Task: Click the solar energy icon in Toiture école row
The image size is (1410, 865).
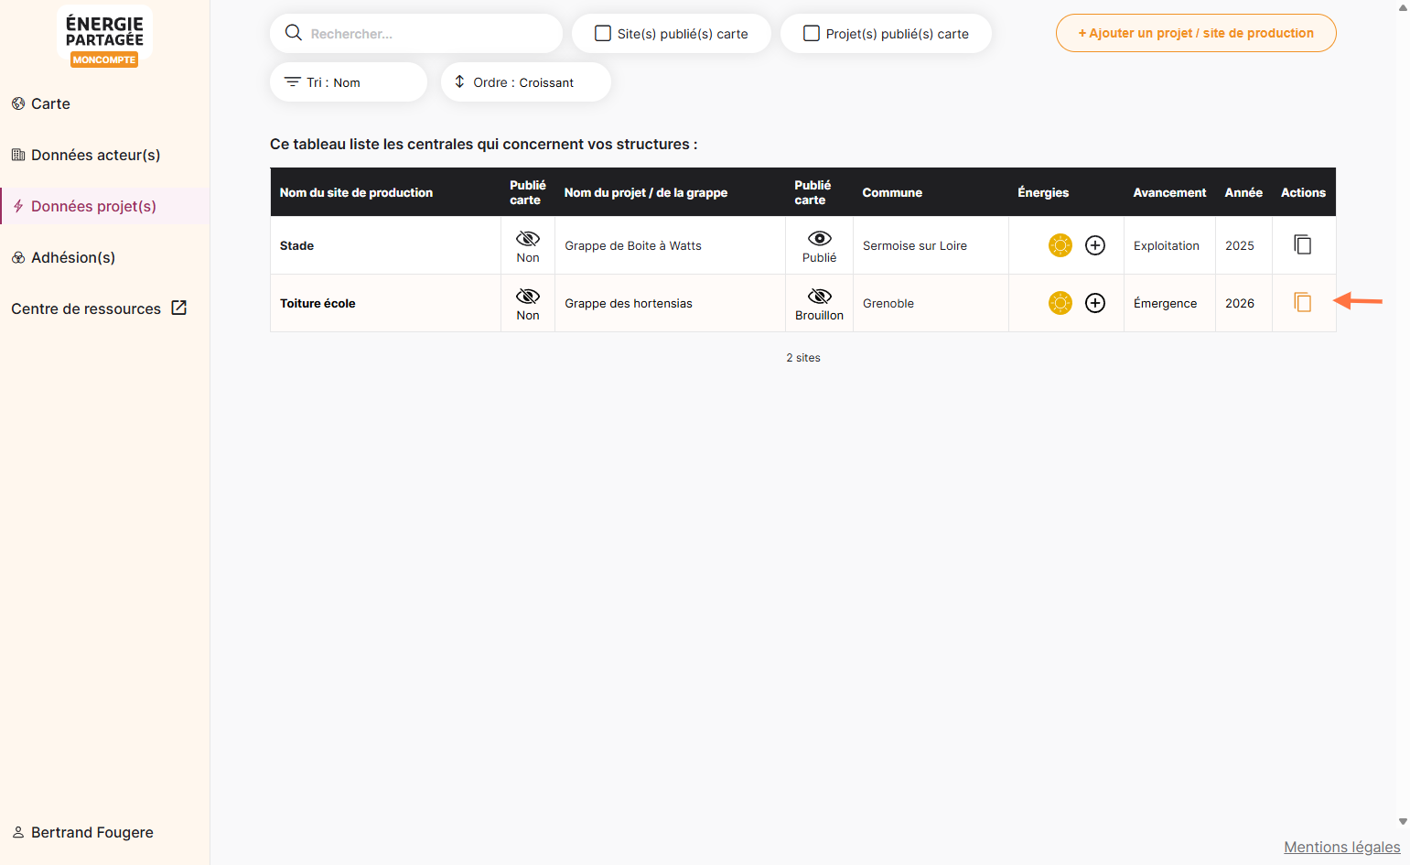Action: pos(1060,303)
